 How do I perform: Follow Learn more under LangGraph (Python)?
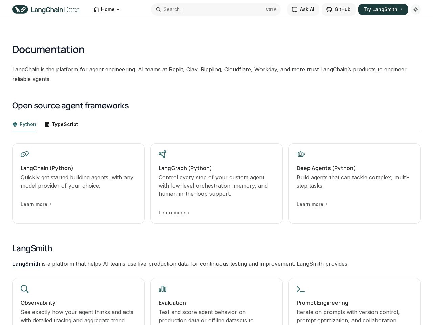(174, 213)
